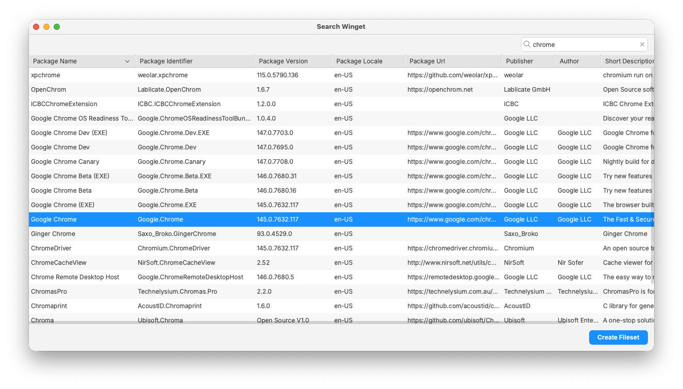Click the Create Fileset button

coord(618,337)
